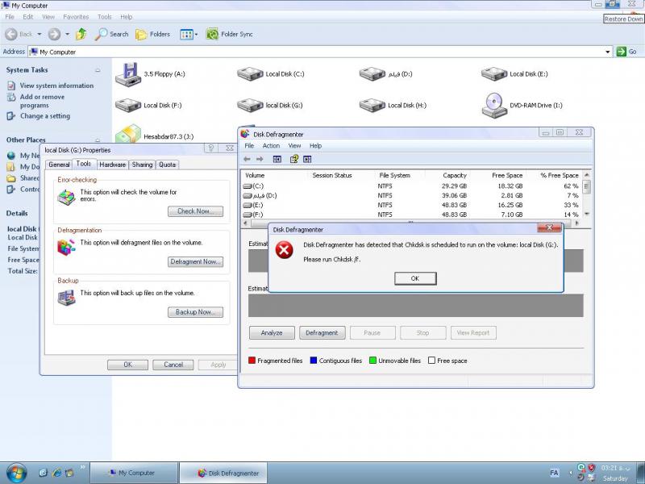645x484 pixels.
Task: Switch to the Hardware tab in Properties
Action: [x=112, y=165]
